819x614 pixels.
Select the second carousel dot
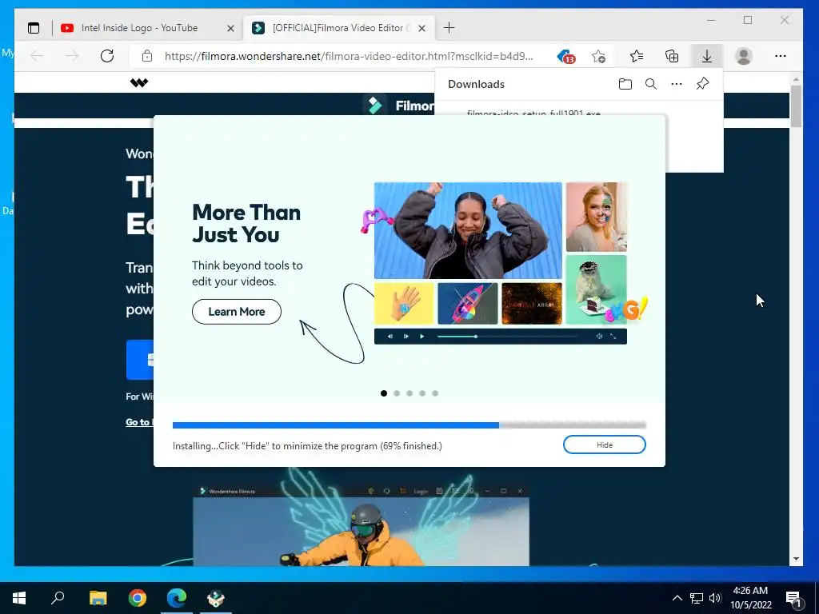[x=397, y=393]
